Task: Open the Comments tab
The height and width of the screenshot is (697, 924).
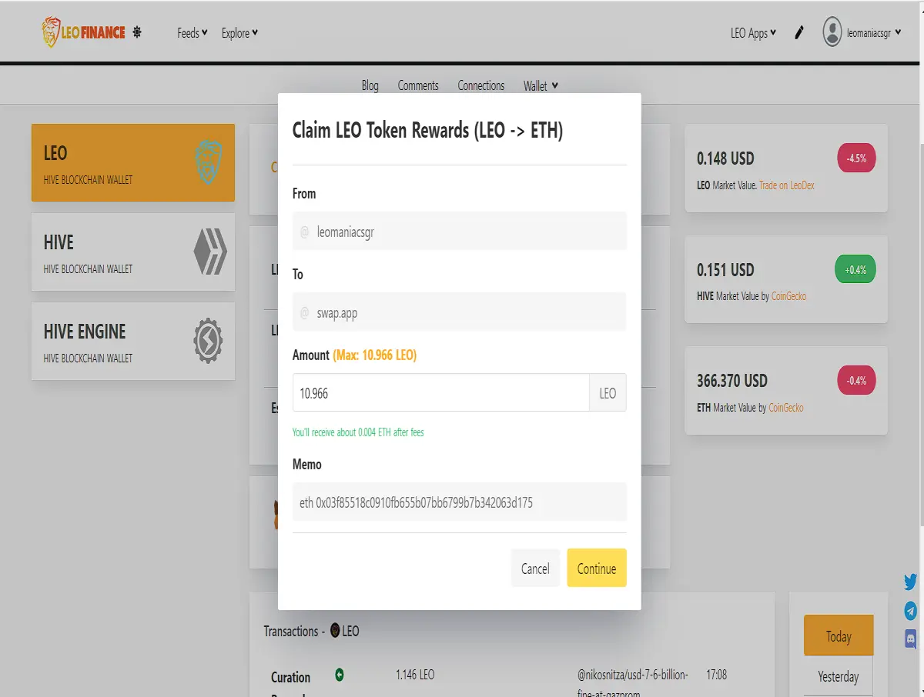Action: tap(418, 85)
